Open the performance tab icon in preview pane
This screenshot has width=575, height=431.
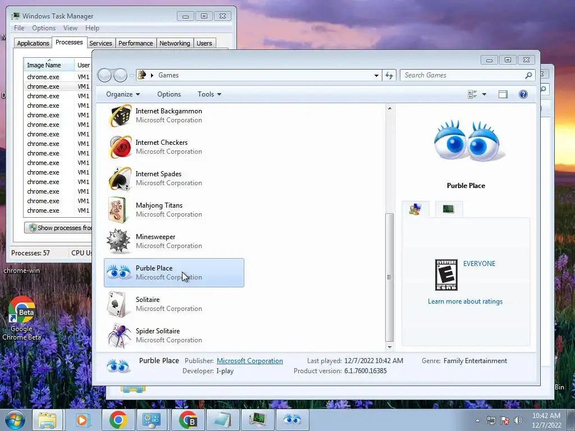[449, 209]
